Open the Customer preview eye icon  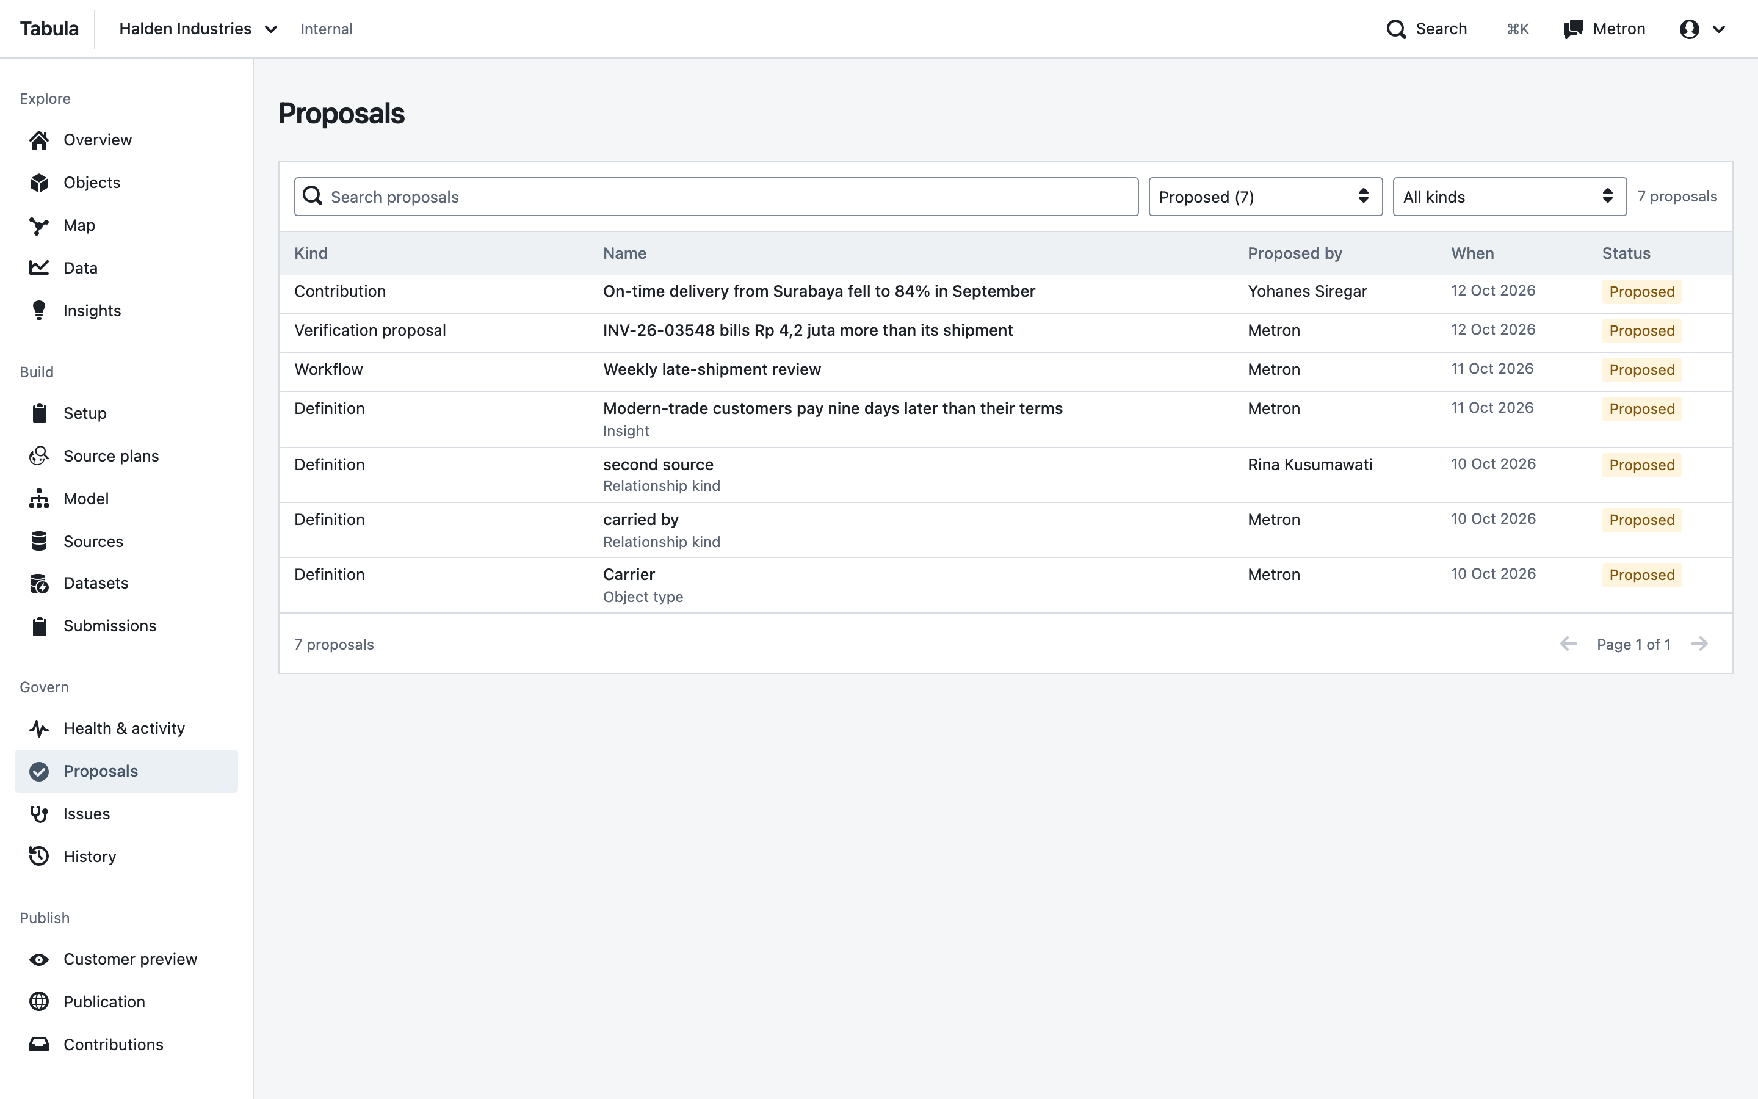click(x=39, y=960)
